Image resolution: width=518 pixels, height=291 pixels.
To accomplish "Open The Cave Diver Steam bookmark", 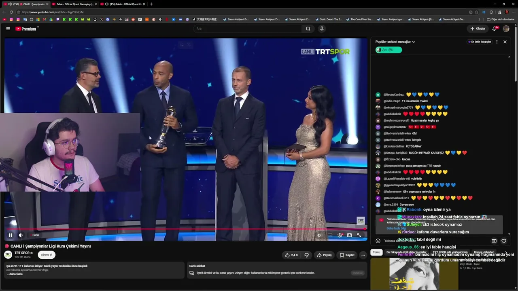I will click(x=359, y=19).
